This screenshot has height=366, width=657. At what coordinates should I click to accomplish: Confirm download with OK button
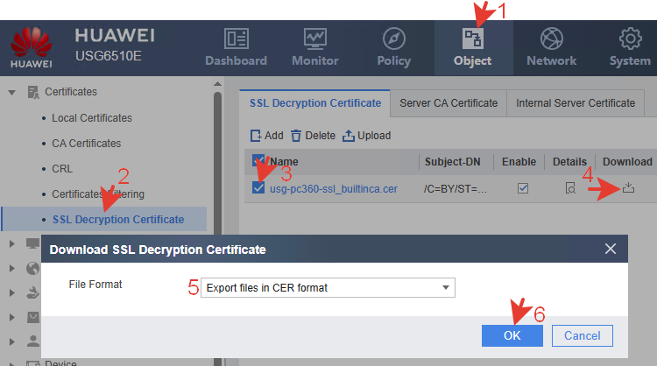[x=512, y=335]
